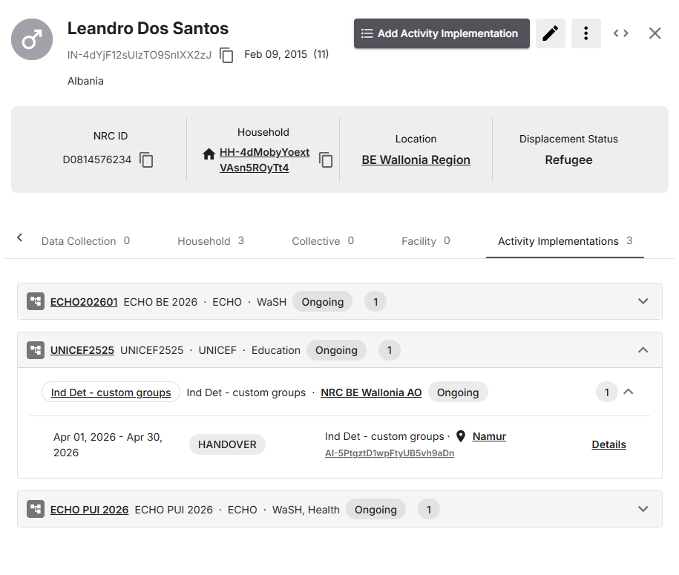Open BE Wallonia Region location link

(416, 160)
